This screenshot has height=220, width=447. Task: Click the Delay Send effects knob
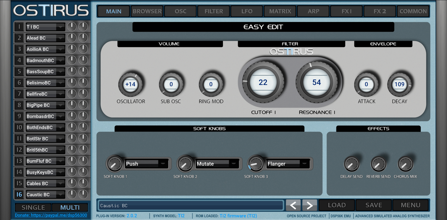coord(351,164)
